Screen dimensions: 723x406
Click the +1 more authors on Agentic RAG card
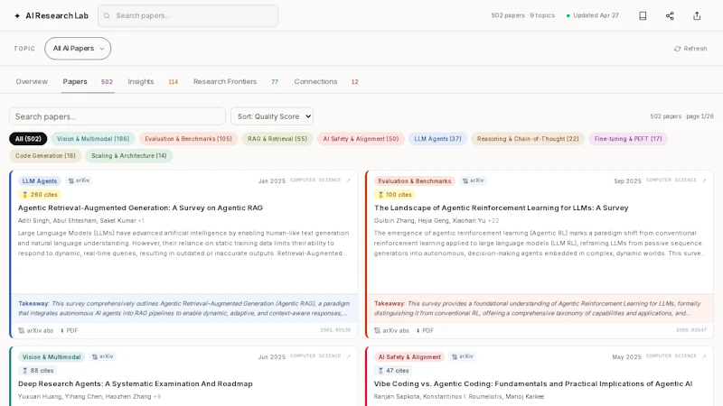tap(141, 220)
